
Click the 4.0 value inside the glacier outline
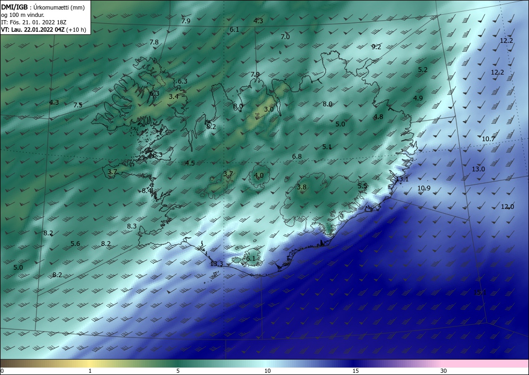tap(259, 176)
